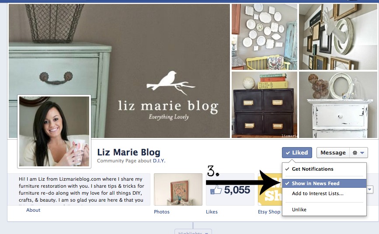379x234 pixels.
Task: Click the gear icon beside Message
Action: pyautogui.click(x=355, y=153)
